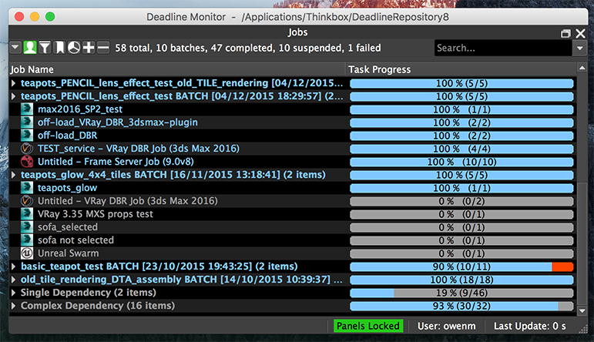Select the off-load_VRay_DBR_3dsmax-plugin job

(x=117, y=122)
